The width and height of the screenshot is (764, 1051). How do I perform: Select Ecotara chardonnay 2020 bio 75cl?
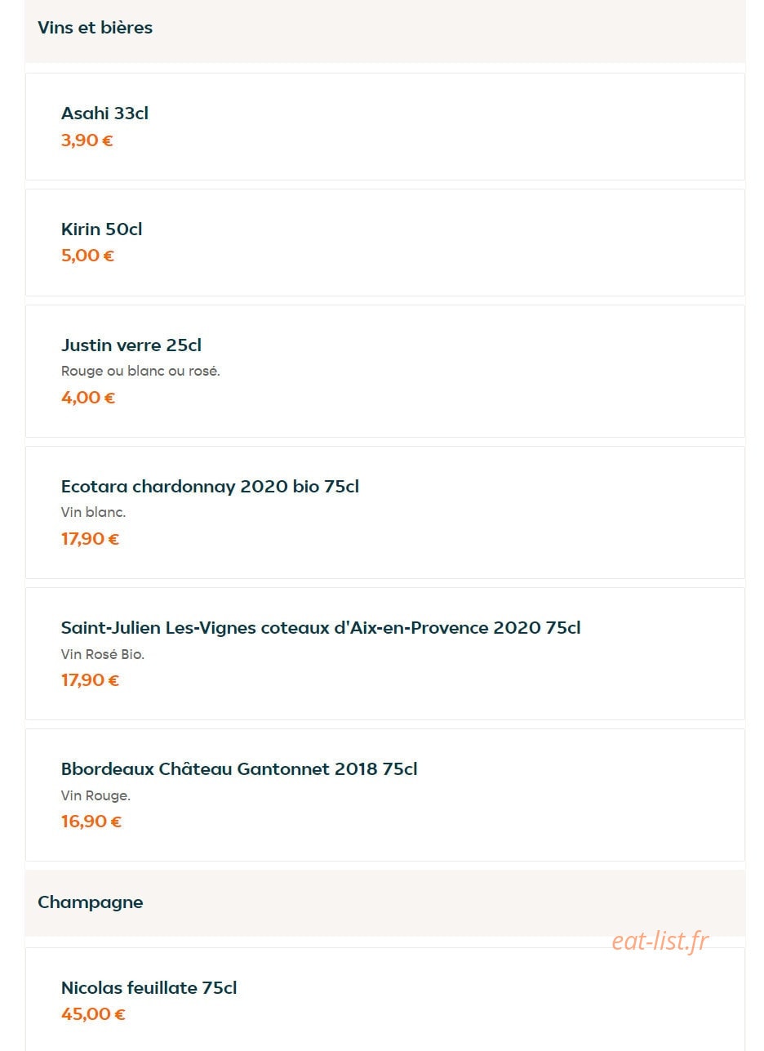[x=385, y=513]
